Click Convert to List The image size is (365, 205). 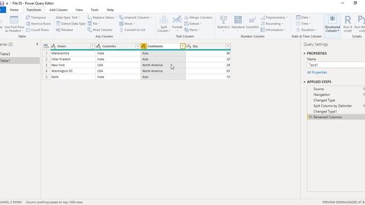(132, 30)
